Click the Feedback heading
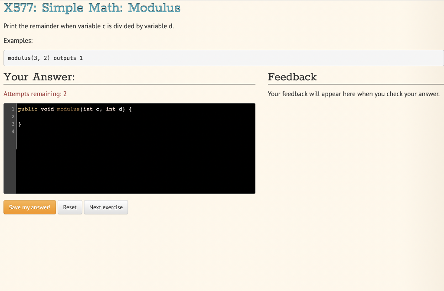The image size is (444, 291). tap(292, 77)
